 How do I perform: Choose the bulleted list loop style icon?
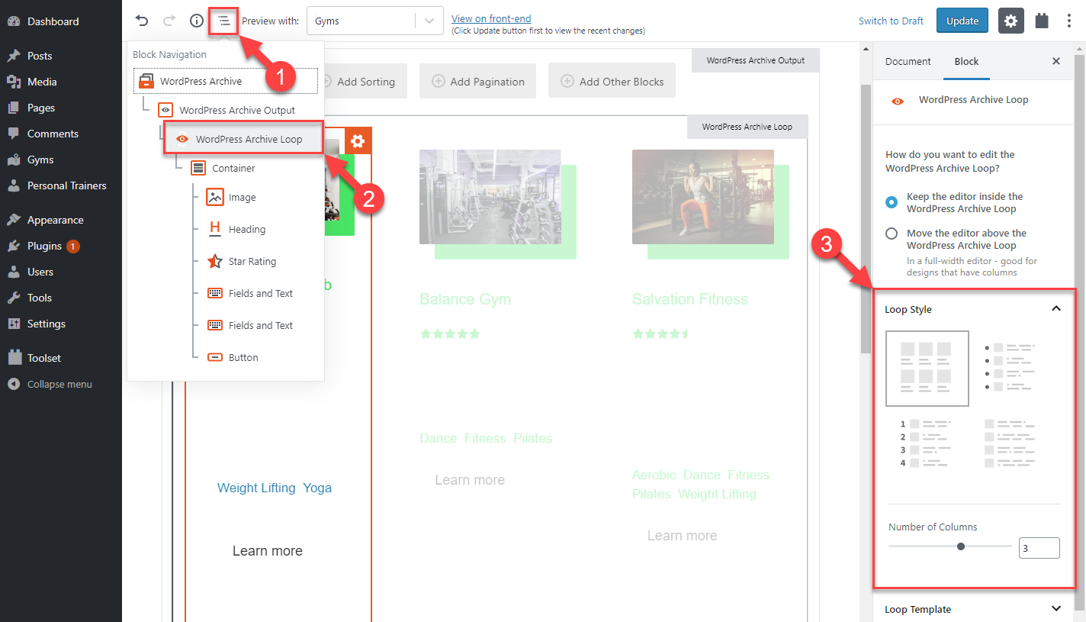coord(1010,368)
